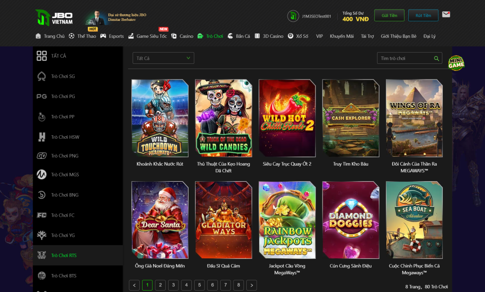Jump to page 8

click(239, 285)
